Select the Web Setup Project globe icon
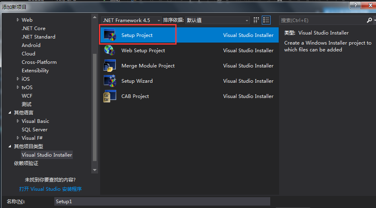The image size is (376, 208). point(110,50)
